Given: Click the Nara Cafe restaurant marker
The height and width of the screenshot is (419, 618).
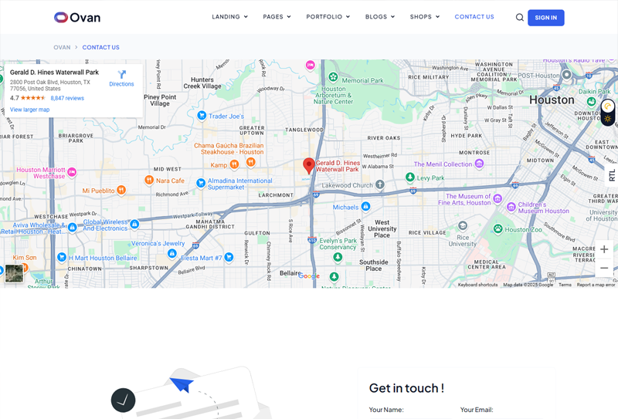Looking at the screenshot, I should [x=149, y=180].
